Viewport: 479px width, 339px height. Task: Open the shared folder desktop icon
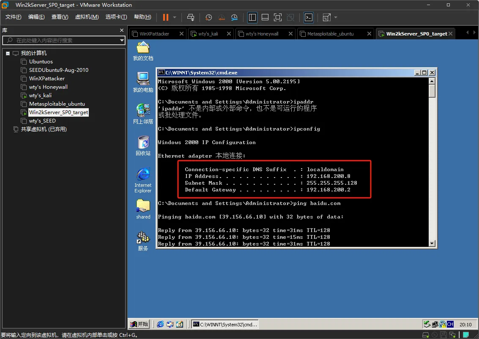tap(143, 209)
